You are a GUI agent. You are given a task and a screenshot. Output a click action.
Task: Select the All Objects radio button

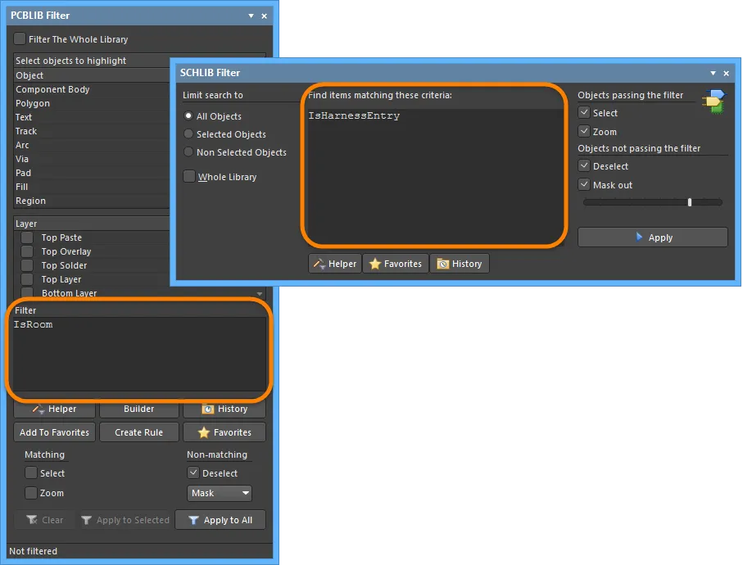pos(188,116)
